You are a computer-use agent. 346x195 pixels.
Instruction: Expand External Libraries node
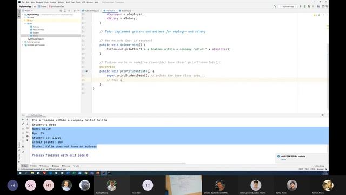23,42
